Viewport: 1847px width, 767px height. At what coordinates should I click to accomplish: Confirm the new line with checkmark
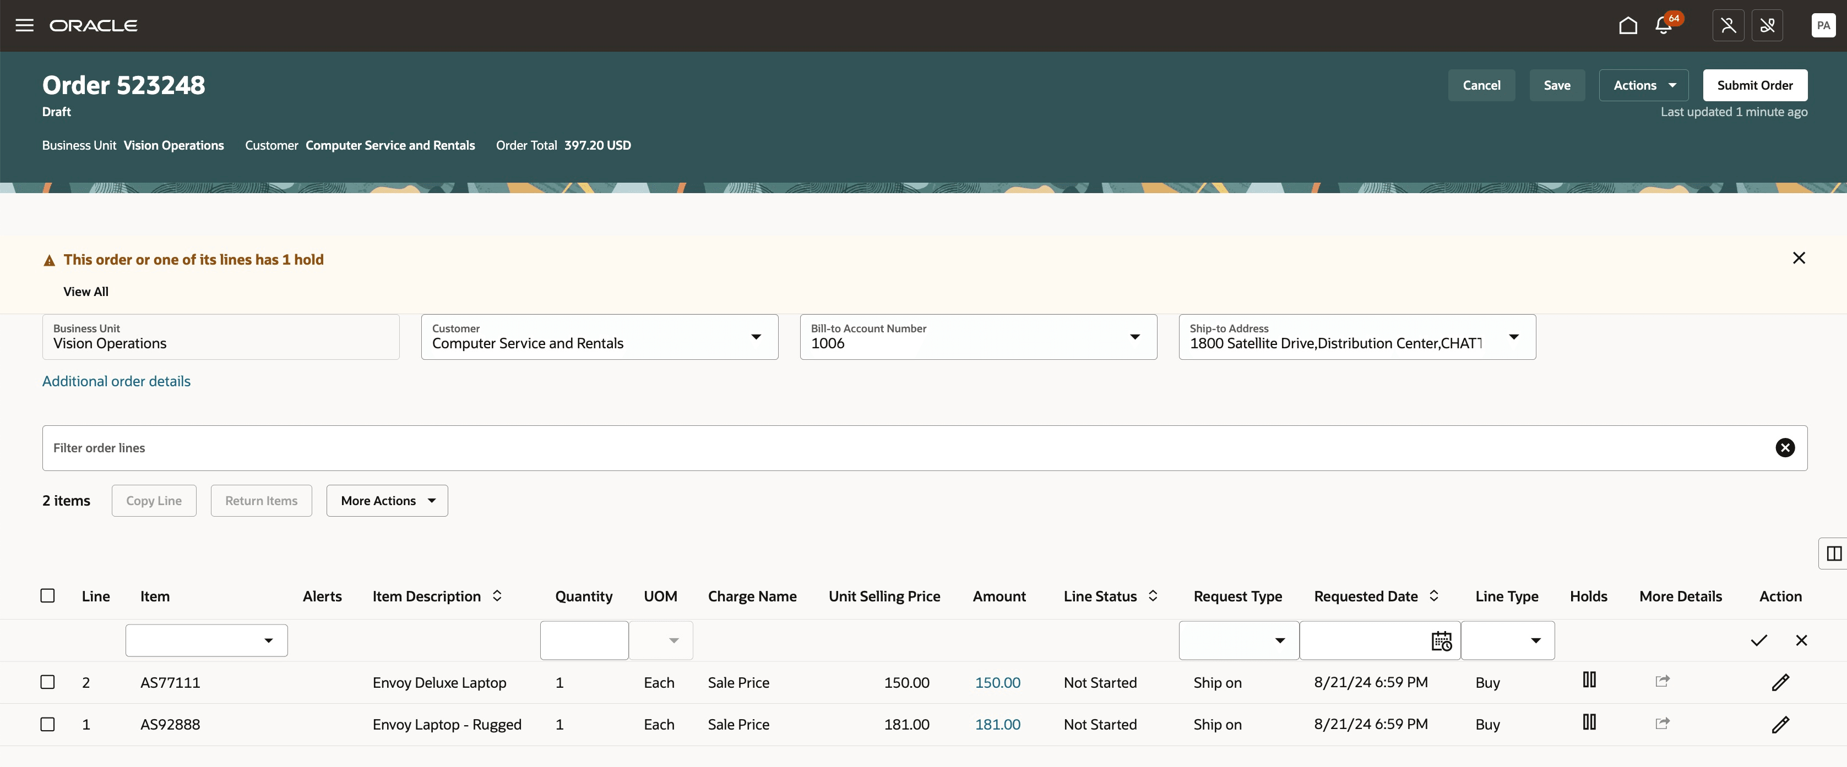1758,640
